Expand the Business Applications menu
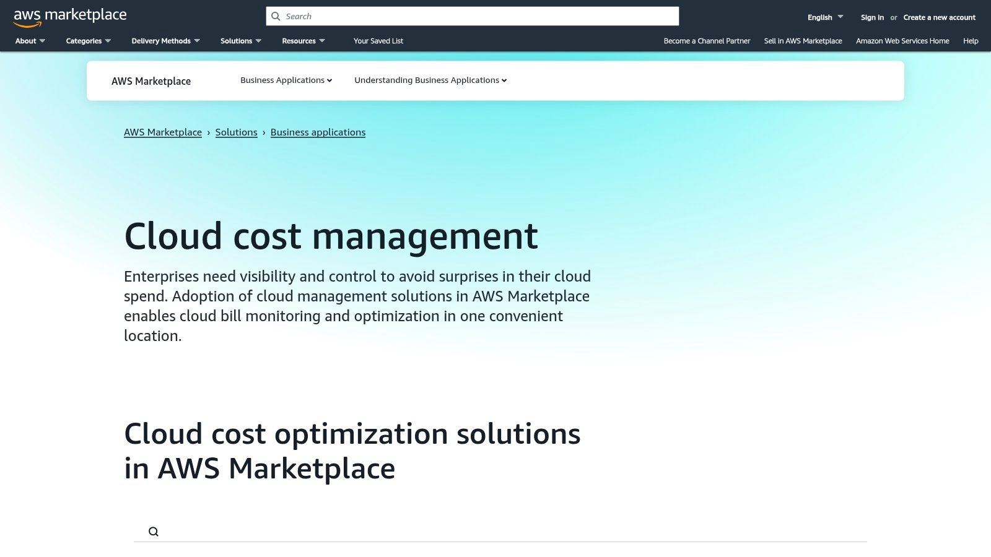 286,80
